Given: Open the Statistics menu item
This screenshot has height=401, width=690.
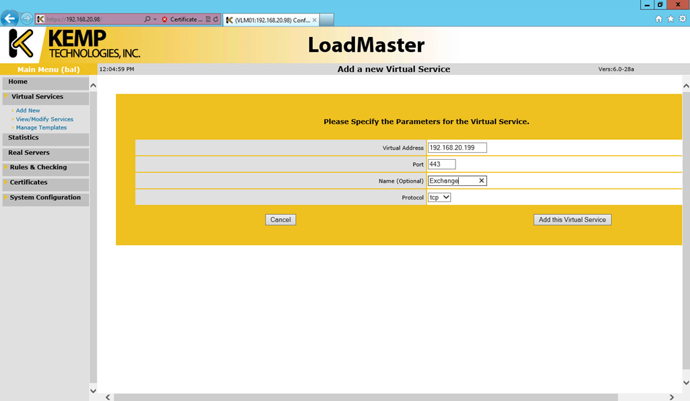Looking at the screenshot, I should (x=45, y=138).
